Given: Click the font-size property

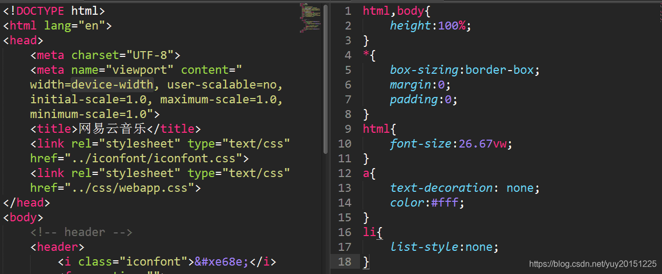Looking at the screenshot, I should 421,143.
